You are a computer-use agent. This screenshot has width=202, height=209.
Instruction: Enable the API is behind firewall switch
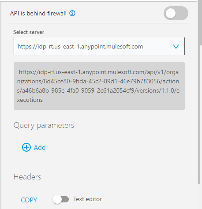pos(176,13)
